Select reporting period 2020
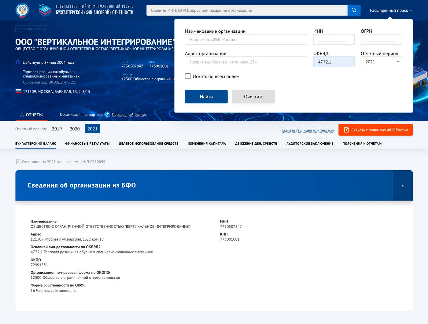 [x=75, y=129]
